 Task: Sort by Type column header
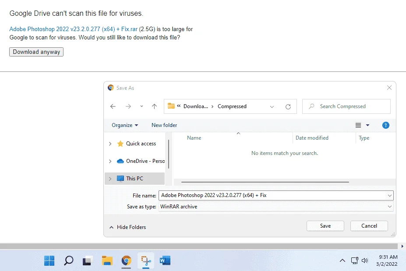pyautogui.click(x=364, y=138)
